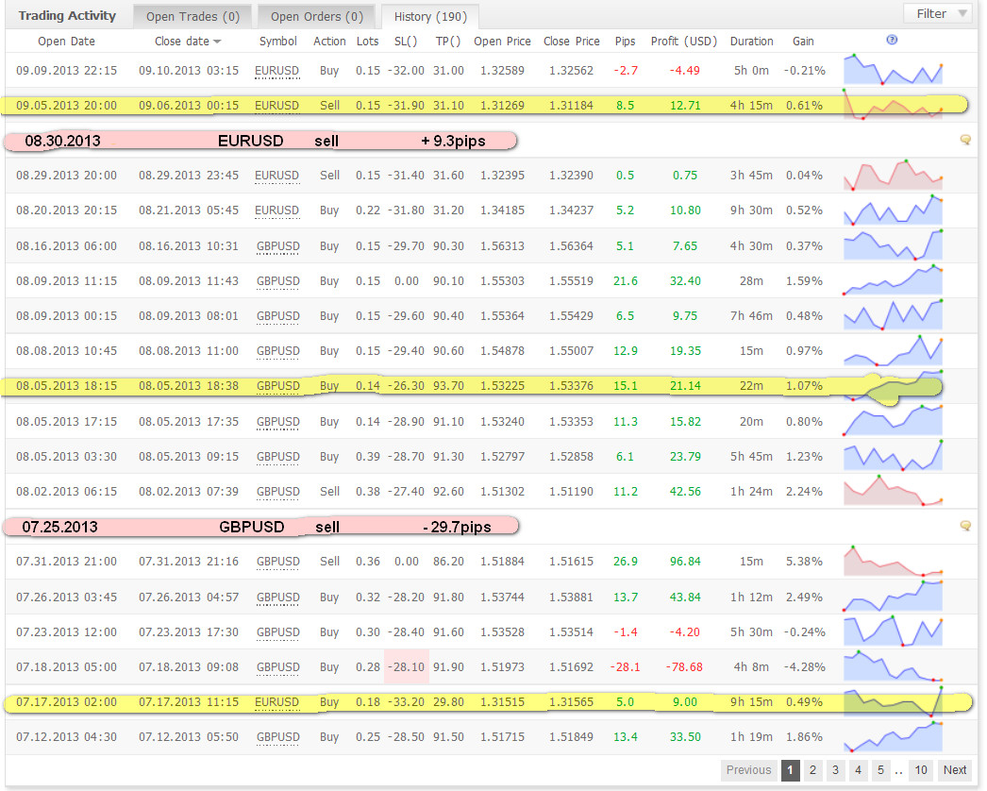Open mini chart for 08.16.2013 trade

893,245
